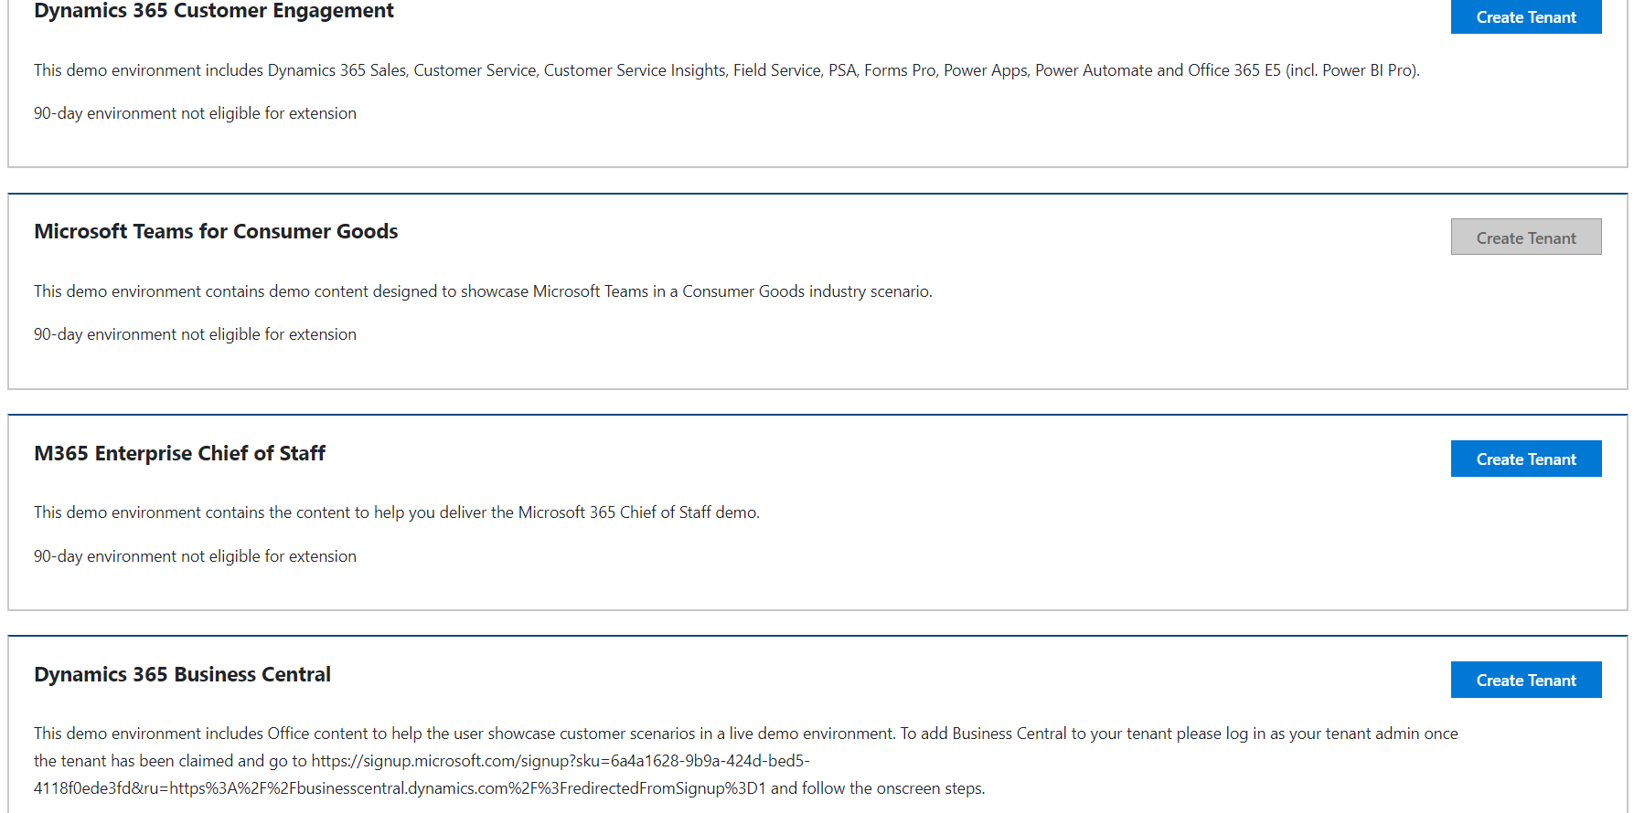
Task: Select the M365 Enterprise Chief of Staff heading
Action: click(179, 453)
